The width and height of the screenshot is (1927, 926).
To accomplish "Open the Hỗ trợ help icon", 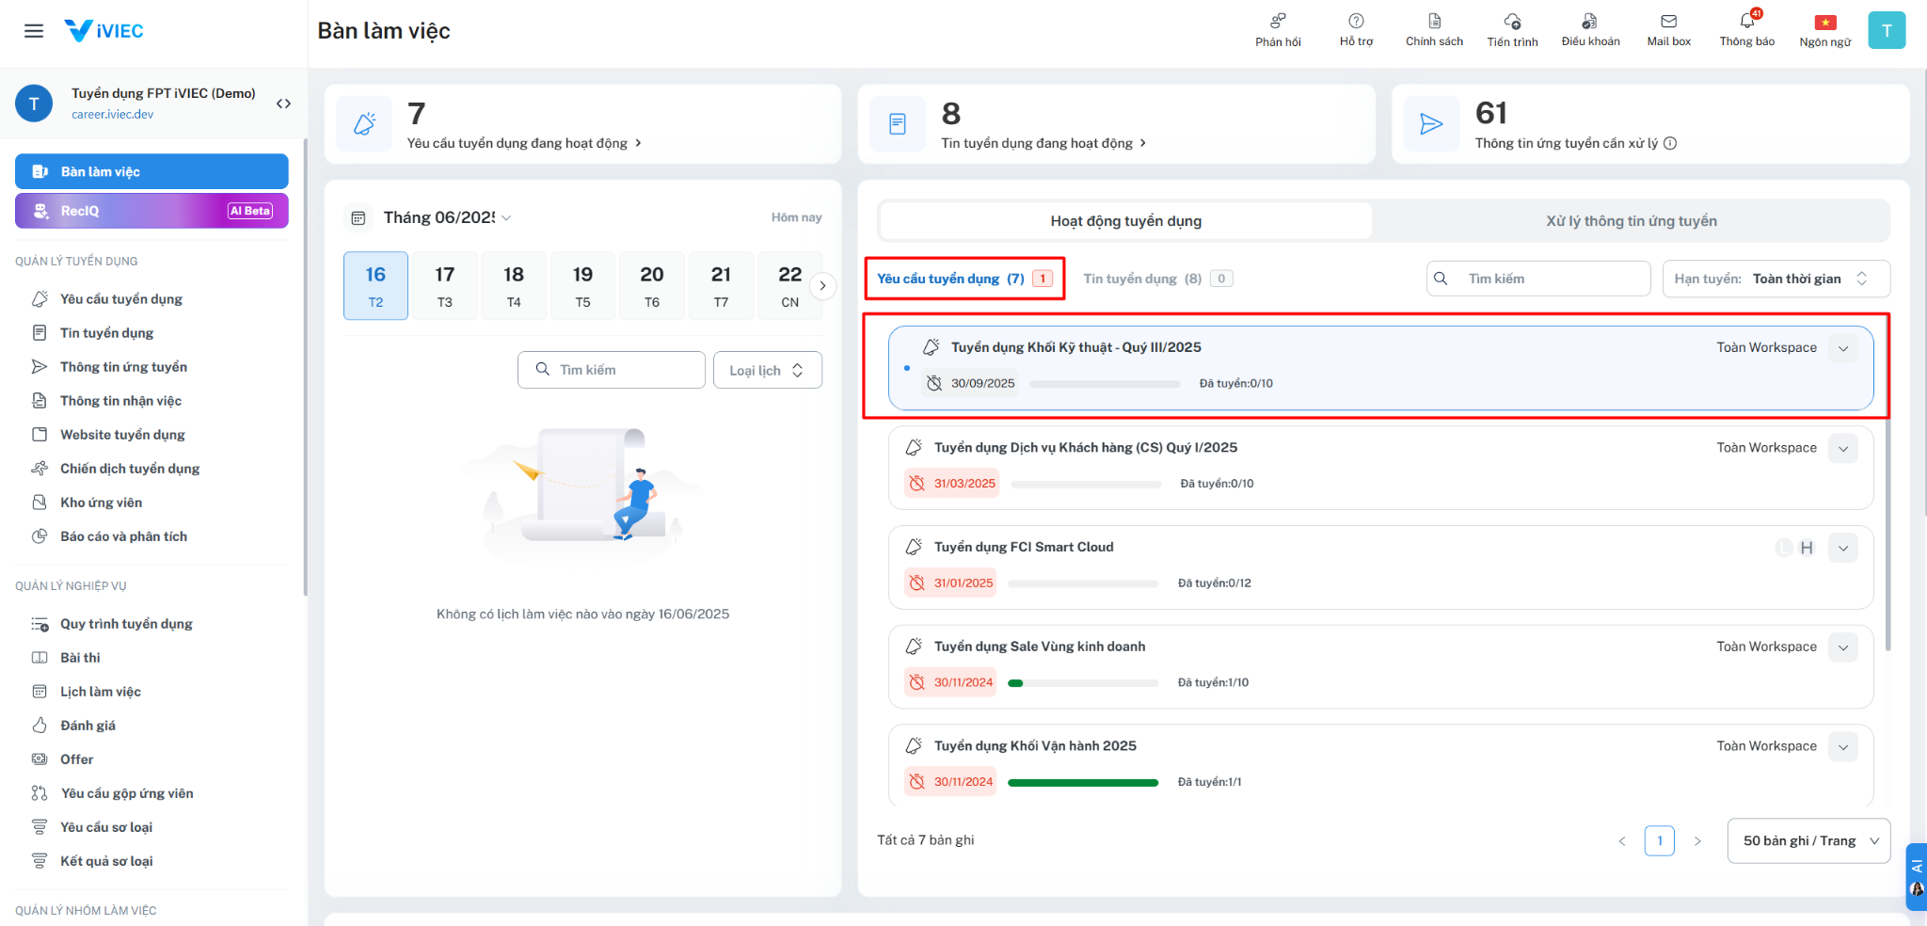I will [x=1356, y=22].
